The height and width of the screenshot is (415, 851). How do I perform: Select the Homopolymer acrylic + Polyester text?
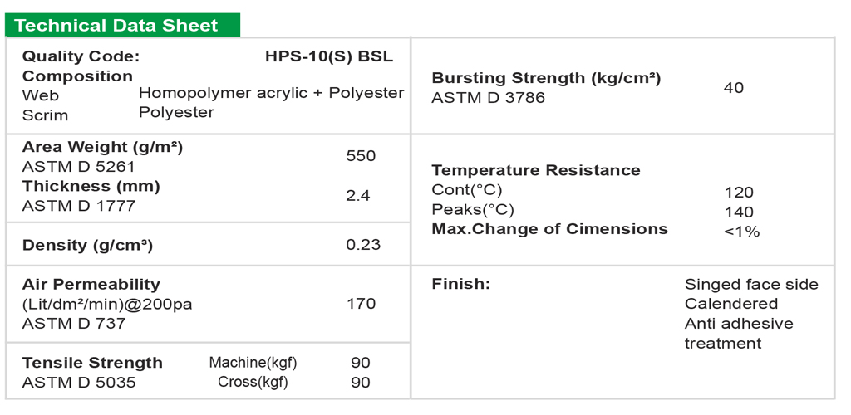[x=271, y=93]
